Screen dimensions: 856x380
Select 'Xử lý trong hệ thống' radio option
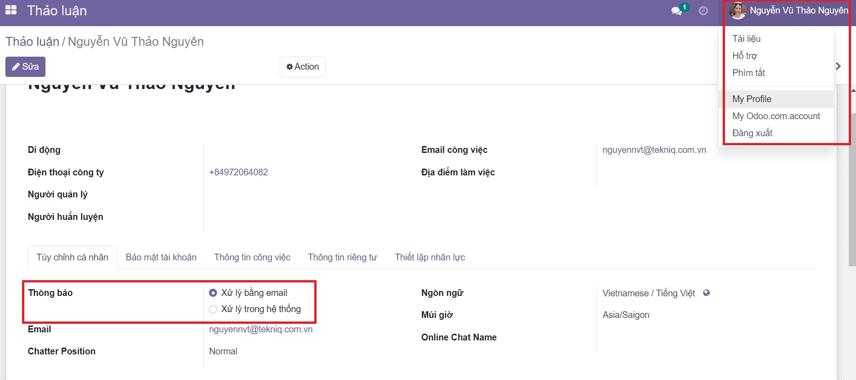coord(213,309)
